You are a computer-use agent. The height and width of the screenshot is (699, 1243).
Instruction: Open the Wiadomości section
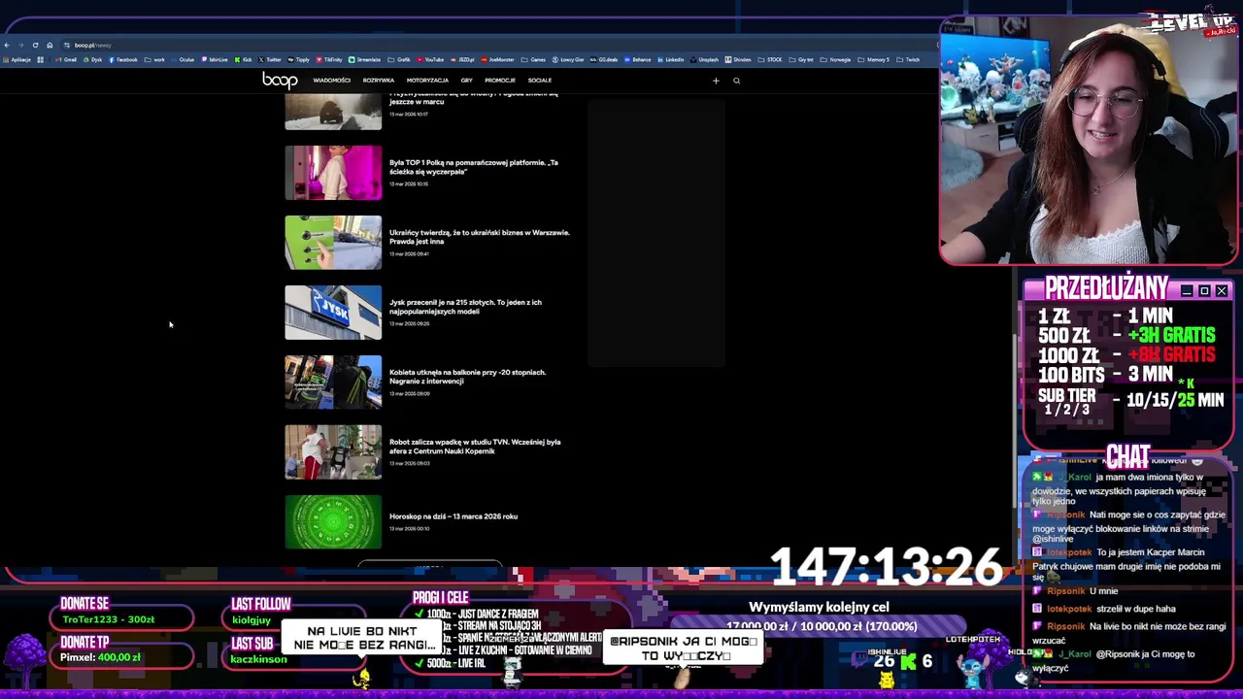point(331,81)
